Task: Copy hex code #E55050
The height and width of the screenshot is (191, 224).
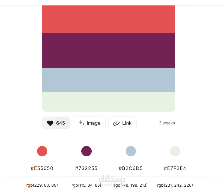Action: 42,168
